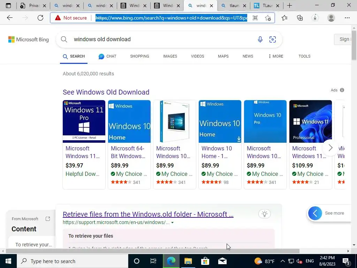Click See Windows Old Download heading
The image size is (357, 268).
pyautogui.click(x=106, y=92)
